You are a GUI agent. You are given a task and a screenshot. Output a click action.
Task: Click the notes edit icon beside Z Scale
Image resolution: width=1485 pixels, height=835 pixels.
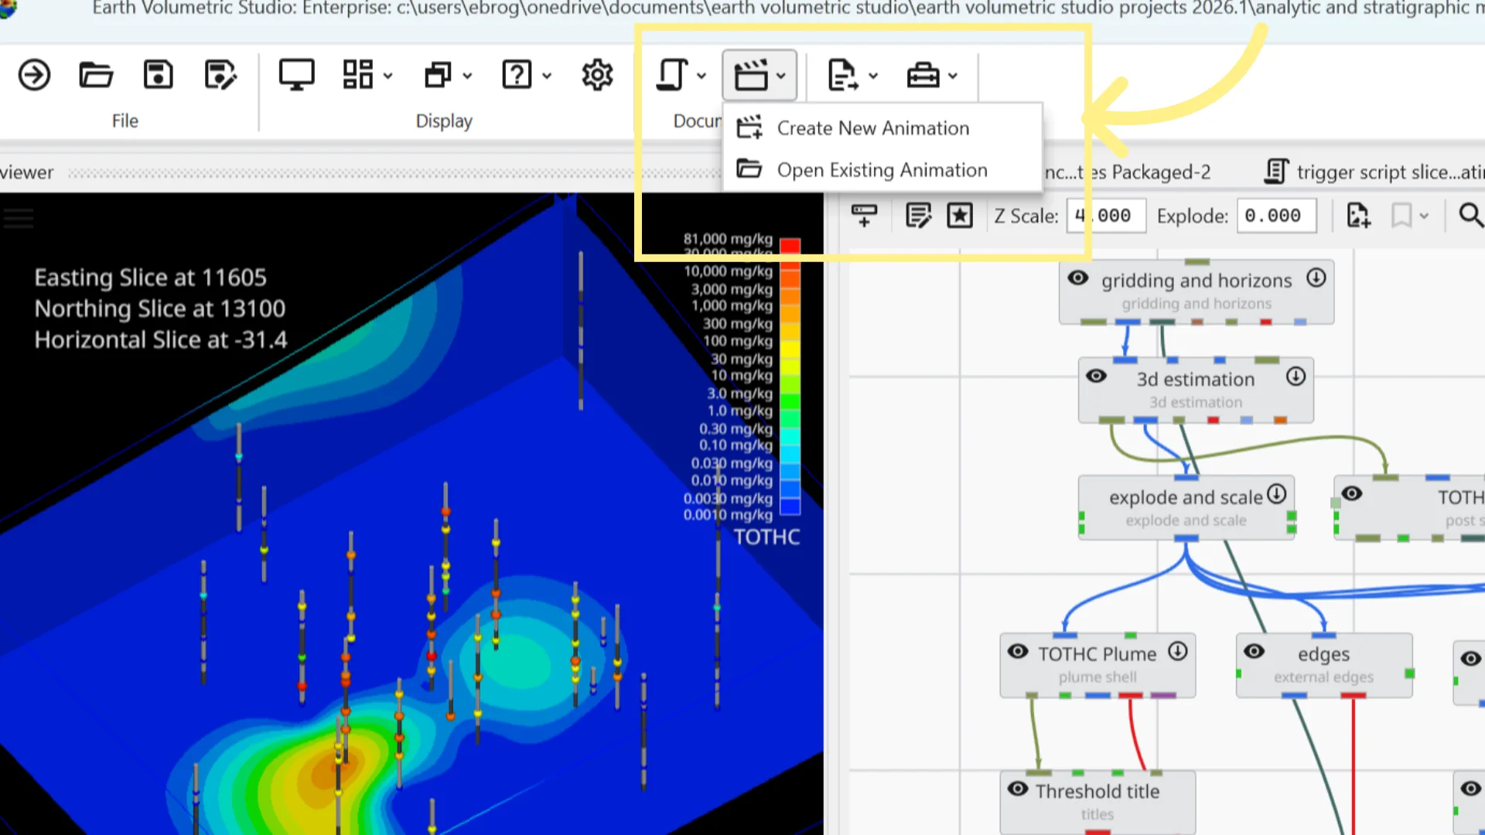coord(918,215)
